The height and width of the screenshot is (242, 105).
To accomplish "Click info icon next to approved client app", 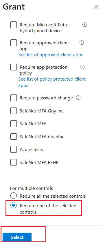I will (x=82, y=43).
